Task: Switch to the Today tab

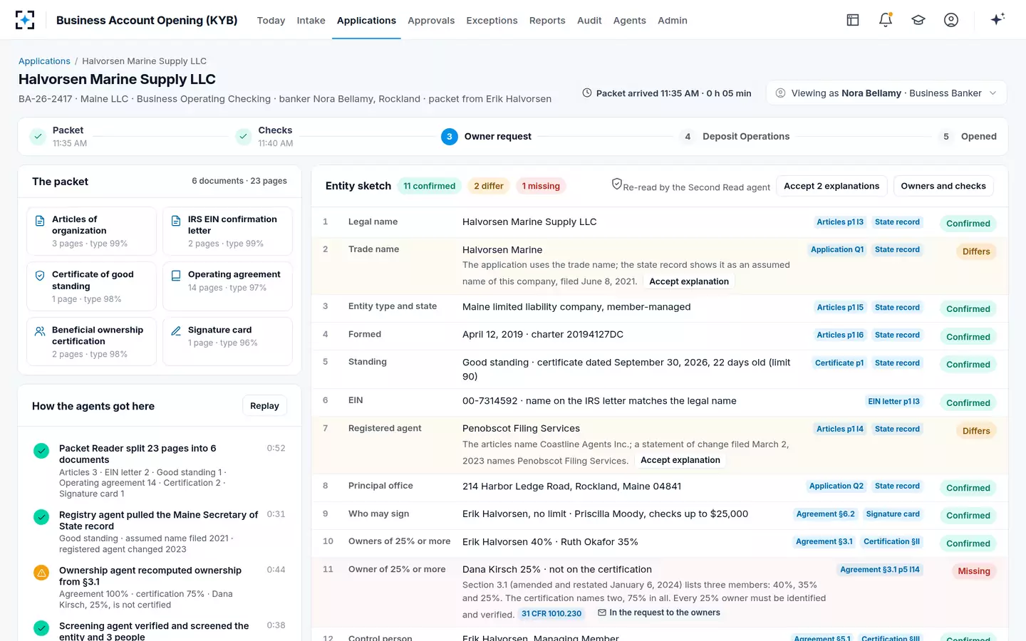Action: pos(271,21)
